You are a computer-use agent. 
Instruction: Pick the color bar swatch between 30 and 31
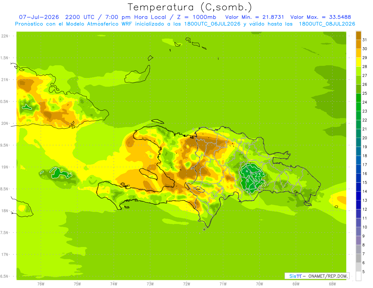click(358, 44)
